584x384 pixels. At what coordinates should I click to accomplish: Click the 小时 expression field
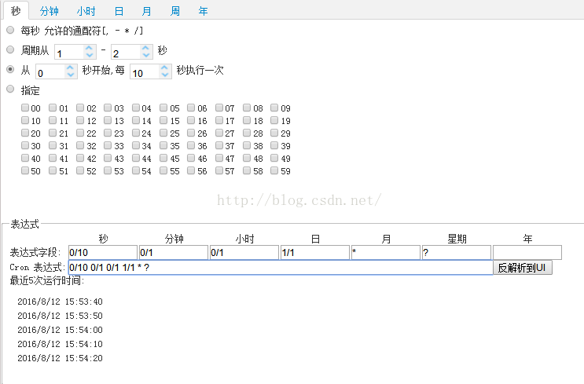coord(244,253)
